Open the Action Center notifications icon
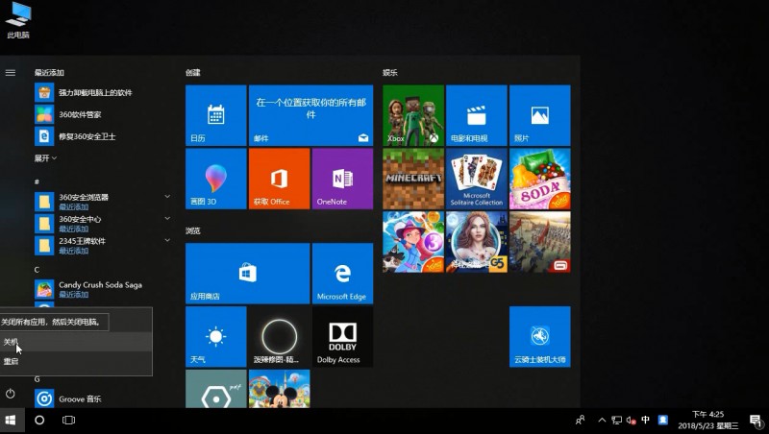The width and height of the screenshot is (769, 434). (756, 421)
